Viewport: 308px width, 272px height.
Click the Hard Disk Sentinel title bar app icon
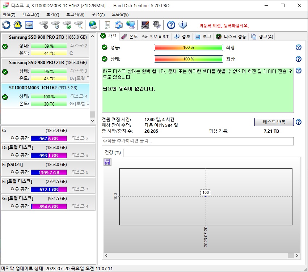(x=6, y=5)
